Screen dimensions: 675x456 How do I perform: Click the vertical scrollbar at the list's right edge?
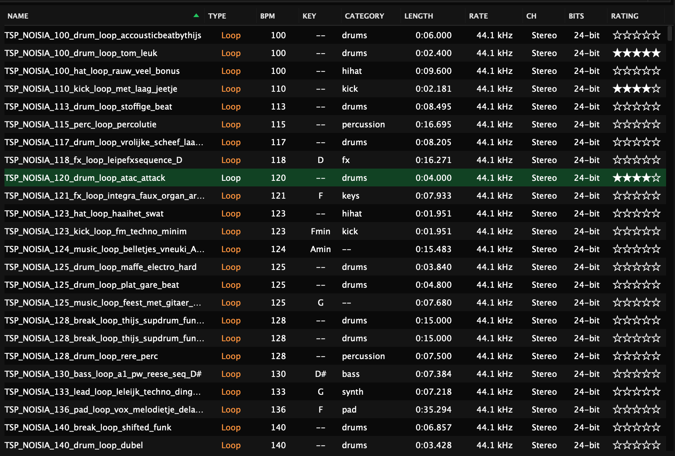point(670,33)
